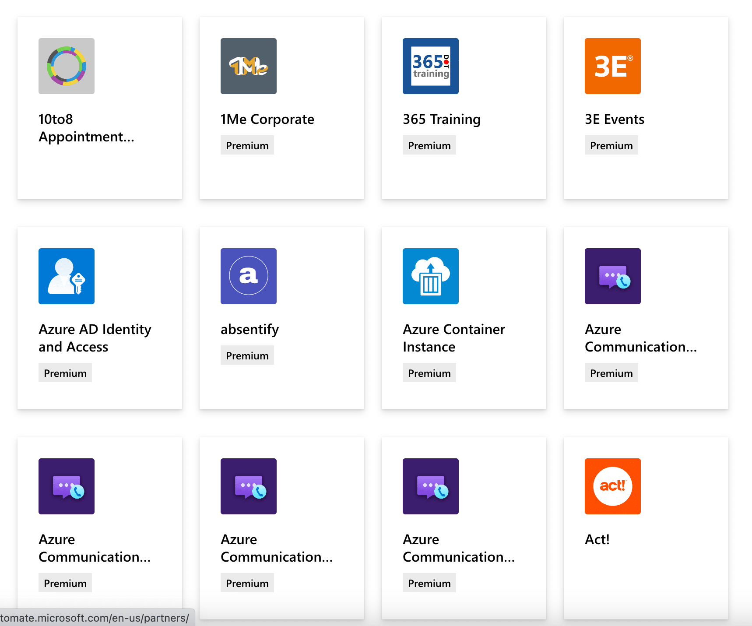Open the 3E Events connector via its icon
Screen dimensions: 752x626
[612, 66]
